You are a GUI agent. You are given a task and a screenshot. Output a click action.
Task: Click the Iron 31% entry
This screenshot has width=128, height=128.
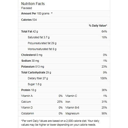tap(86, 102)
